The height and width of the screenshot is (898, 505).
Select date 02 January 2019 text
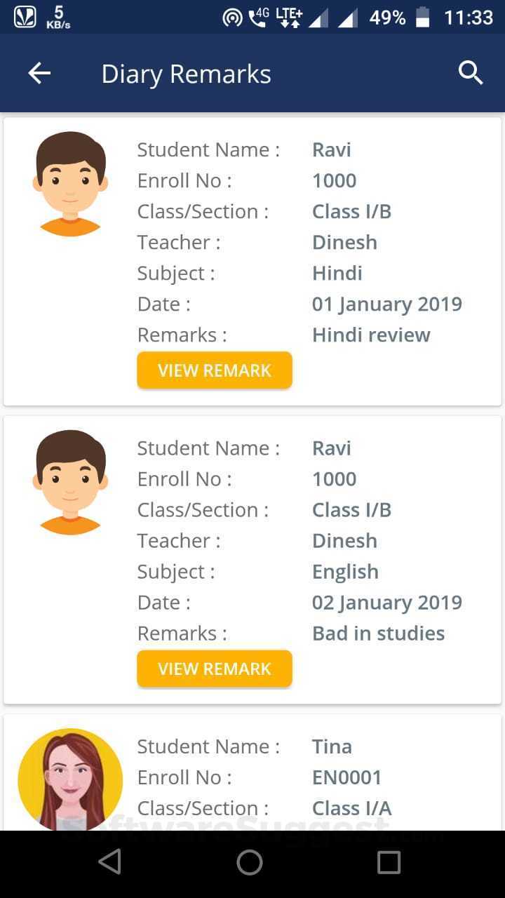(386, 603)
